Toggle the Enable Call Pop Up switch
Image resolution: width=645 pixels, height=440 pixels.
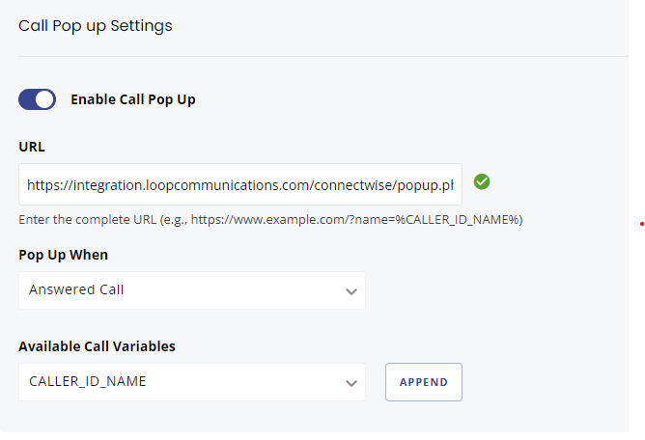(37, 99)
